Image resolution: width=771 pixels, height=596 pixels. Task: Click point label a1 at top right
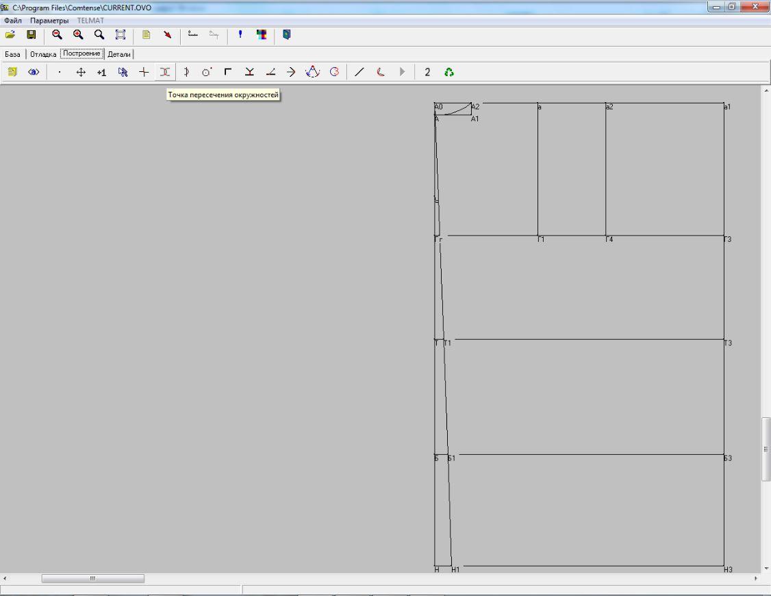(x=727, y=107)
